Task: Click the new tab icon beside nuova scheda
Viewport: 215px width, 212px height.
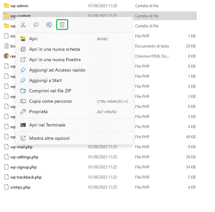Action: click(23, 49)
